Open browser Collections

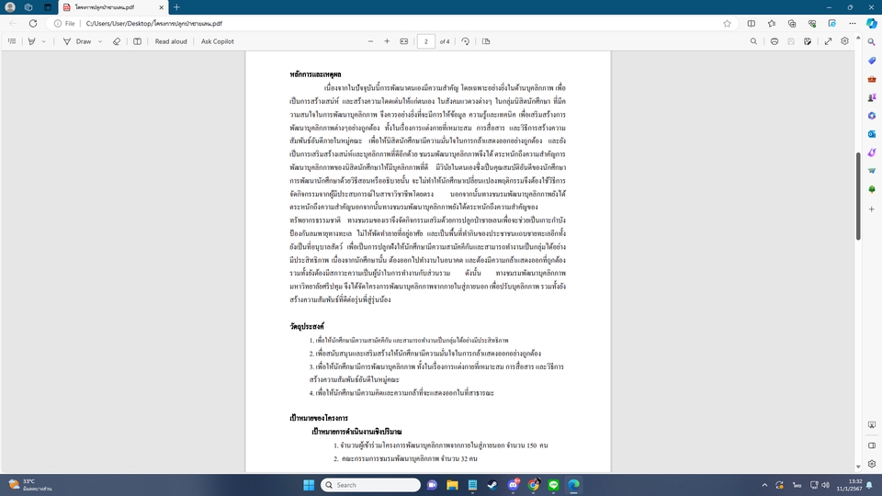pos(792,23)
